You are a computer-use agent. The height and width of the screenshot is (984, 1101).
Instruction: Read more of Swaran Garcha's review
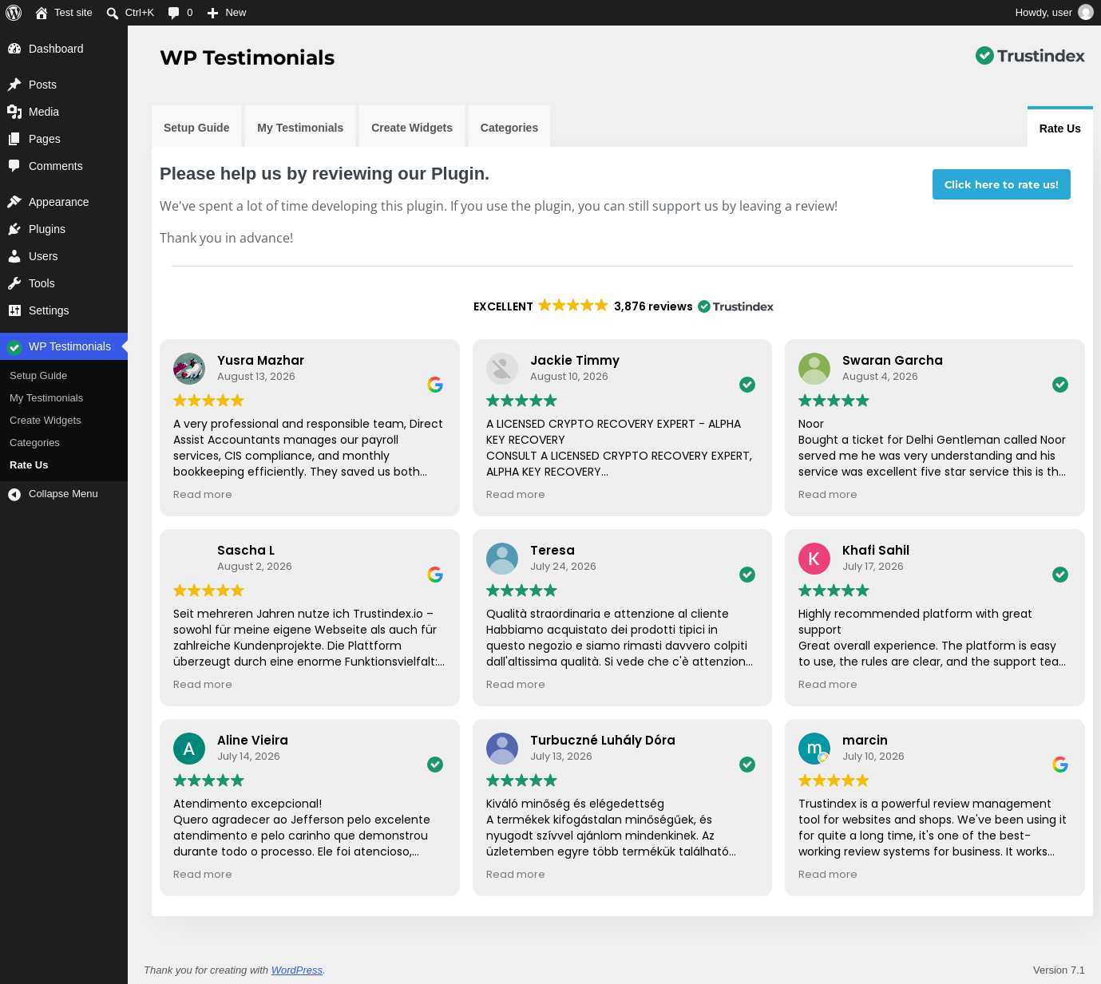pos(828,495)
